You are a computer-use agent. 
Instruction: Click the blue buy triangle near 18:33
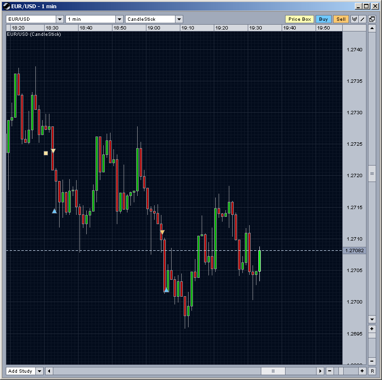[x=54, y=211]
